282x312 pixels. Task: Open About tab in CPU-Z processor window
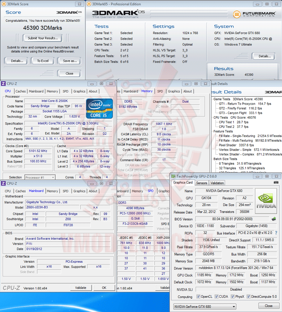[93, 91]
